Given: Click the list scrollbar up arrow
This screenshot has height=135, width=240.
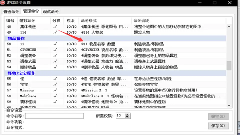Looking at the screenshot, I should pyautogui.click(x=229, y=27).
